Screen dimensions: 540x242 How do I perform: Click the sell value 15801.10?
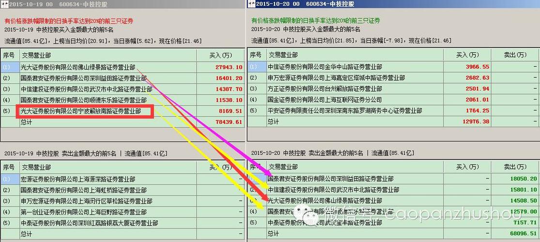(524, 190)
